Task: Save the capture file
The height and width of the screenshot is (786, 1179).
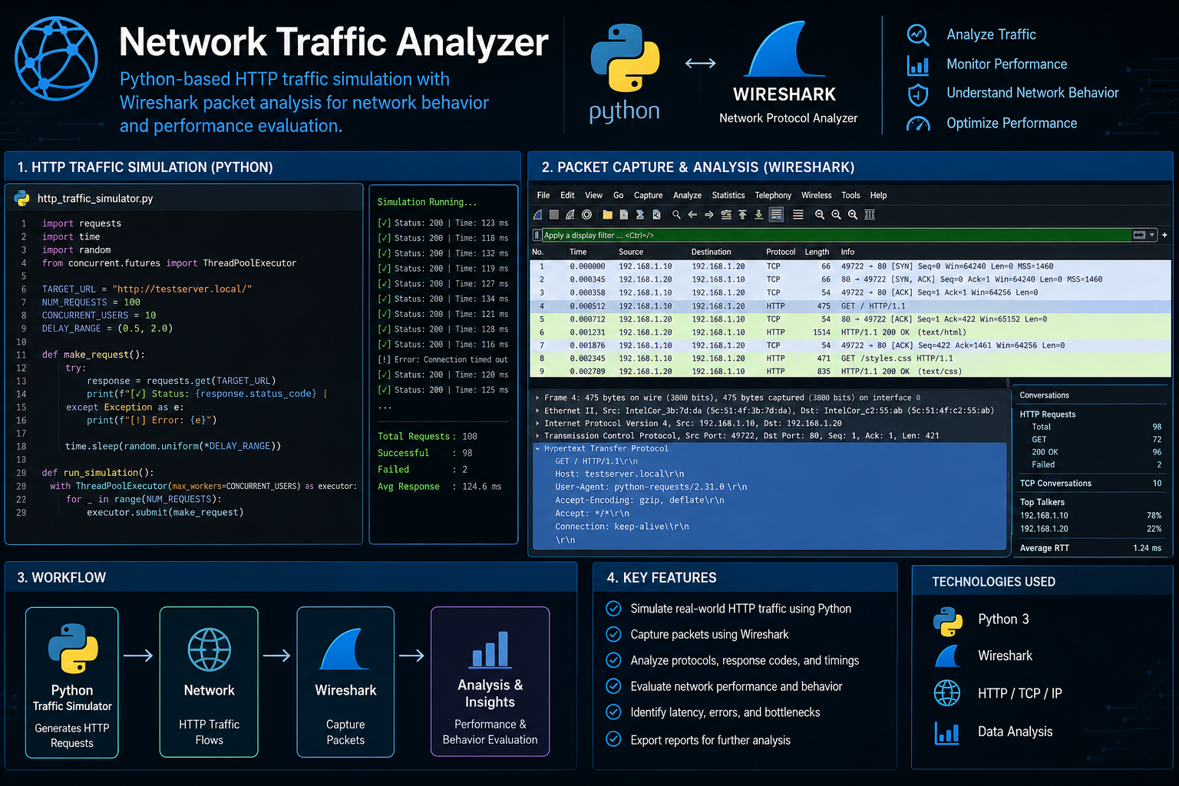Action: 624,215
